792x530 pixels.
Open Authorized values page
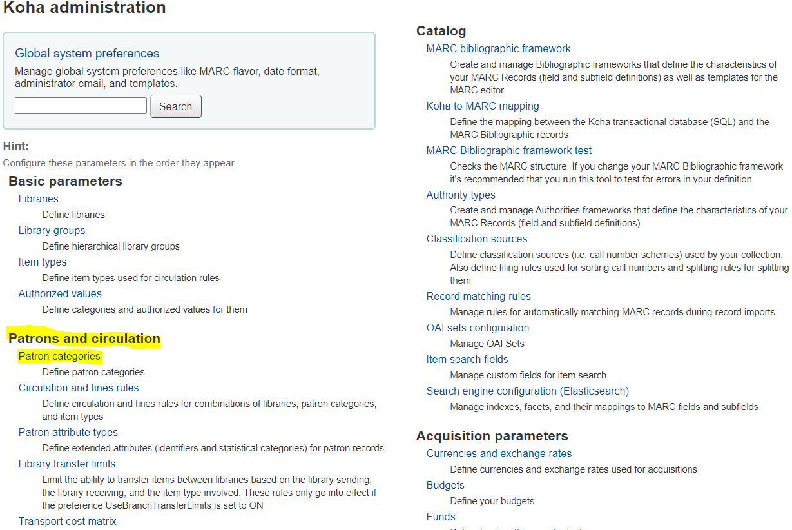point(60,294)
